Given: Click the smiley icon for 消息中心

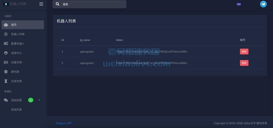Looking at the screenshot, I should coord(6,53).
